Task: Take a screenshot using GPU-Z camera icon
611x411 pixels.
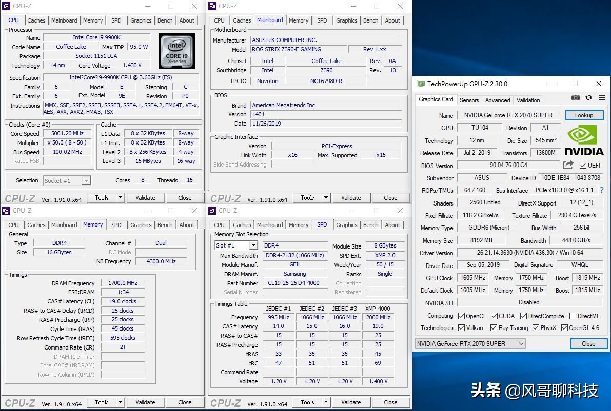Action: 575,97
